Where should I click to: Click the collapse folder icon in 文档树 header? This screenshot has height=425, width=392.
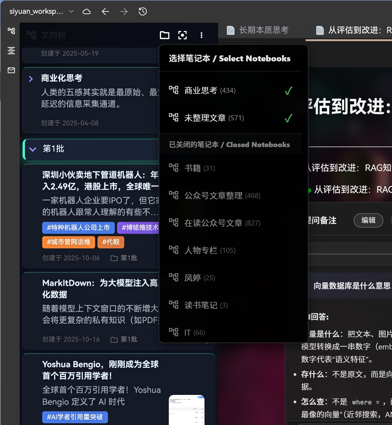tap(165, 35)
